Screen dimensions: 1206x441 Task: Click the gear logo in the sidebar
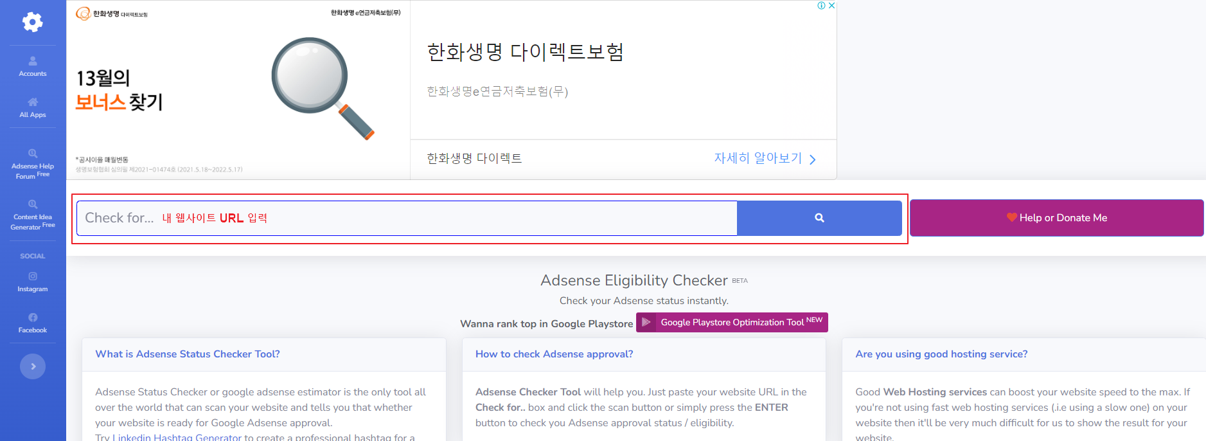click(33, 22)
